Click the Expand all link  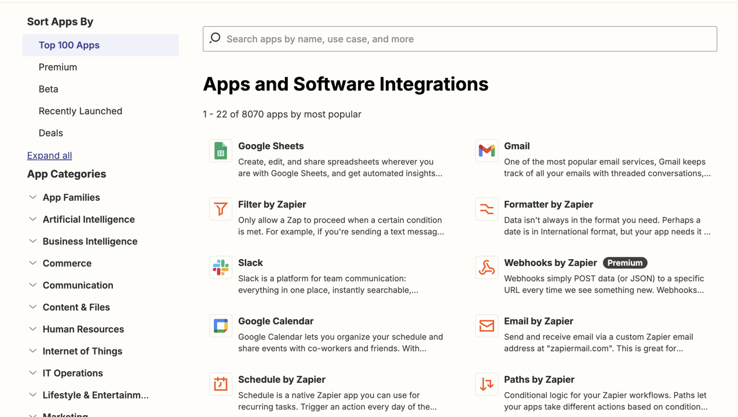point(49,155)
